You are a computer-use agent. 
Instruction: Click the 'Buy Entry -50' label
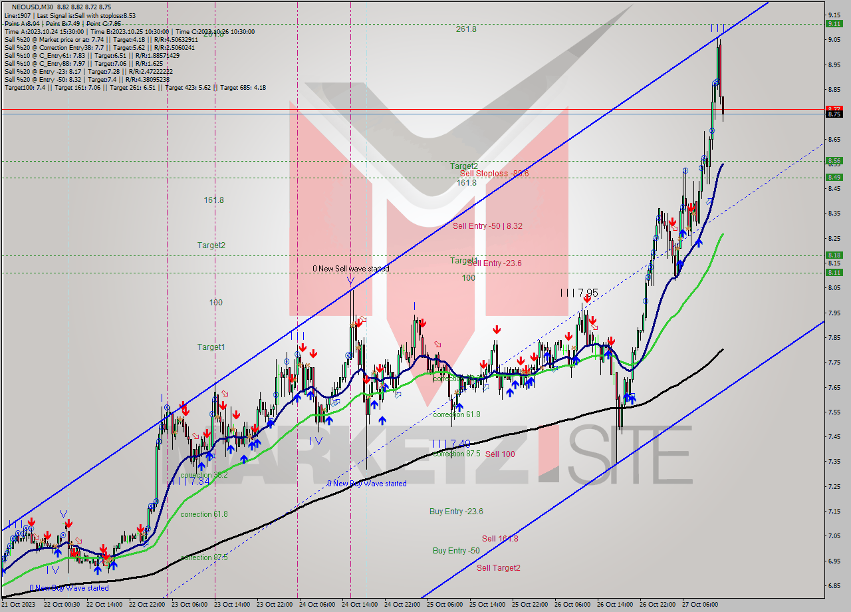(x=456, y=551)
